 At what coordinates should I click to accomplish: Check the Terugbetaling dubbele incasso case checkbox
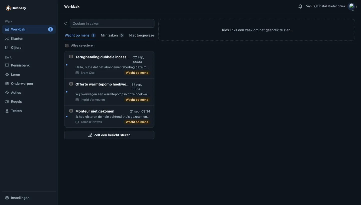pos(71,57)
